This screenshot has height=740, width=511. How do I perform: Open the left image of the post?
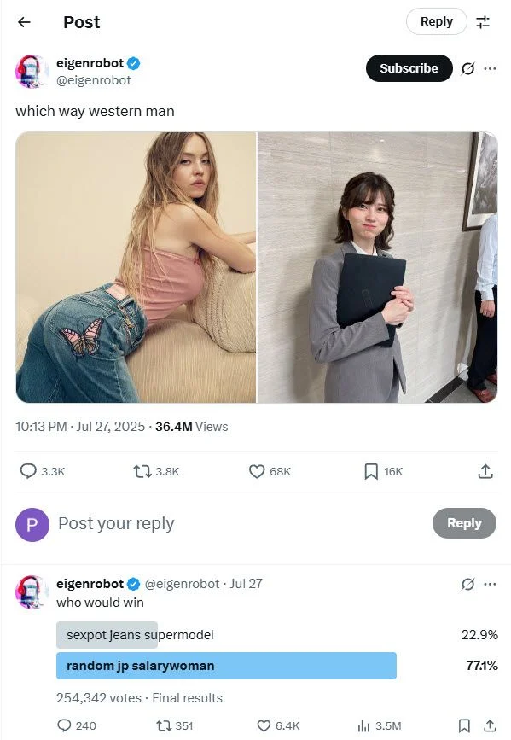click(136, 267)
